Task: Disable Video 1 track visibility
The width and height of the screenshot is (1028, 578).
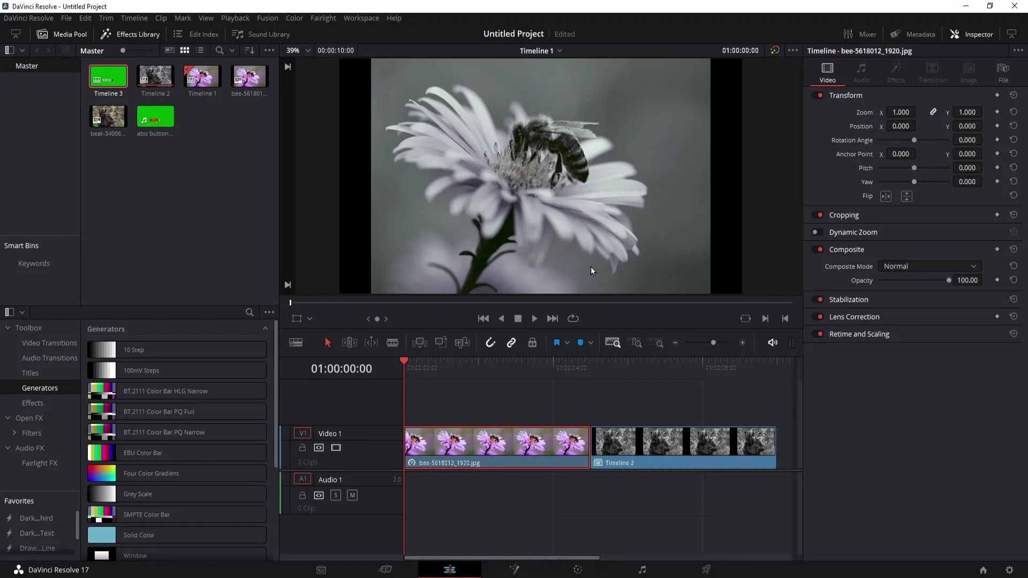Action: tap(336, 448)
